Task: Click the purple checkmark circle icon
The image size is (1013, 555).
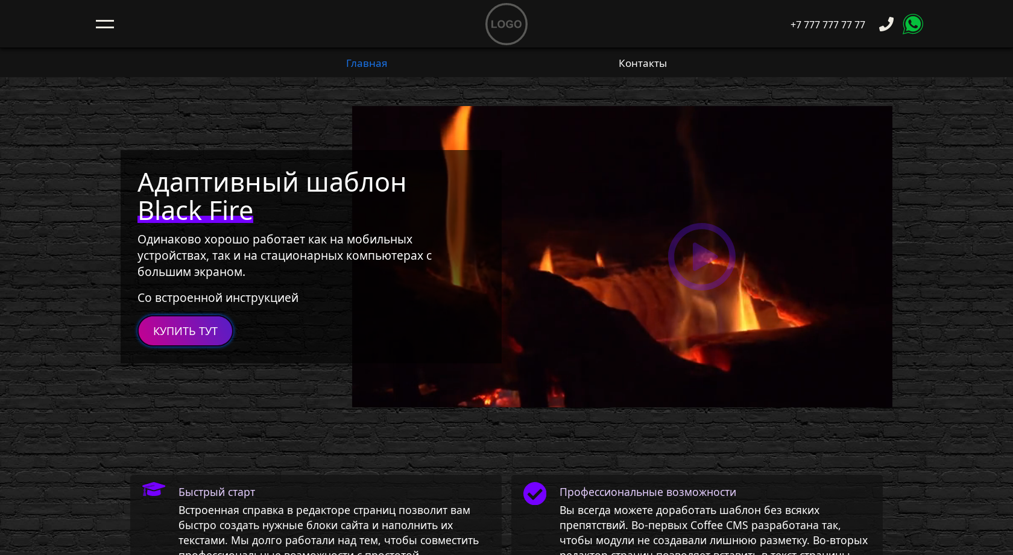Action: pyautogui.click(x=535, y=494)
